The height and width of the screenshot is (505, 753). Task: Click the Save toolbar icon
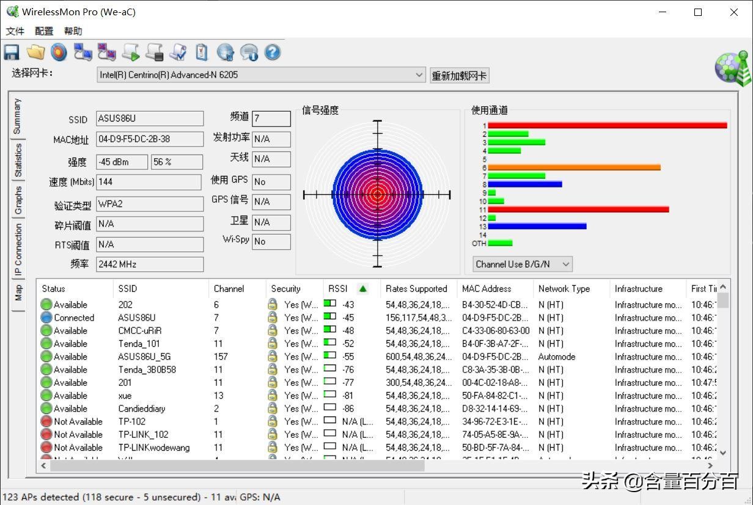[x=11, y=53]
